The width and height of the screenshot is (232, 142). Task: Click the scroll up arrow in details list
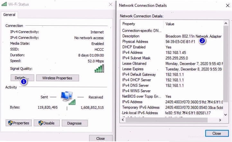pyautogui.click(x=226, y=23)
